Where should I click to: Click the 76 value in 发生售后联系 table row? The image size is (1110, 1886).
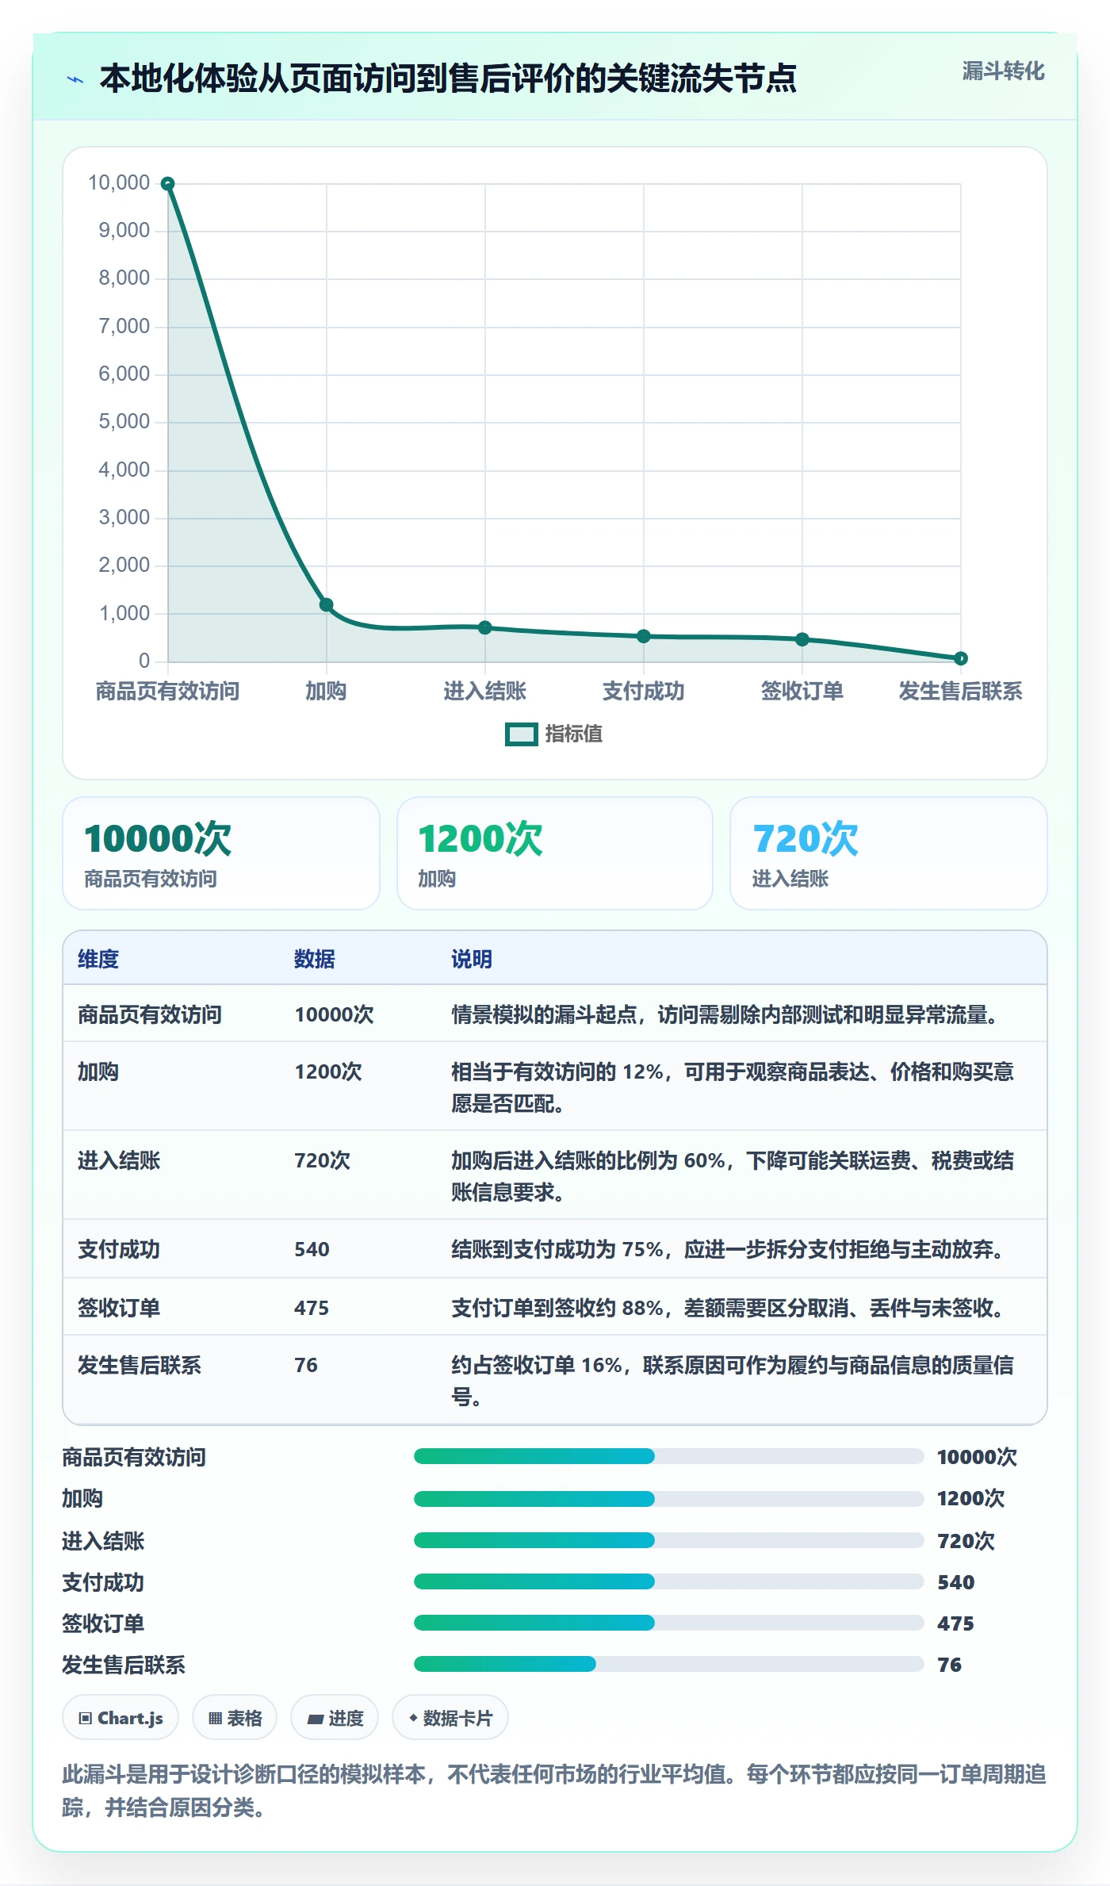pyautogui.click(x=306, y=1365)
